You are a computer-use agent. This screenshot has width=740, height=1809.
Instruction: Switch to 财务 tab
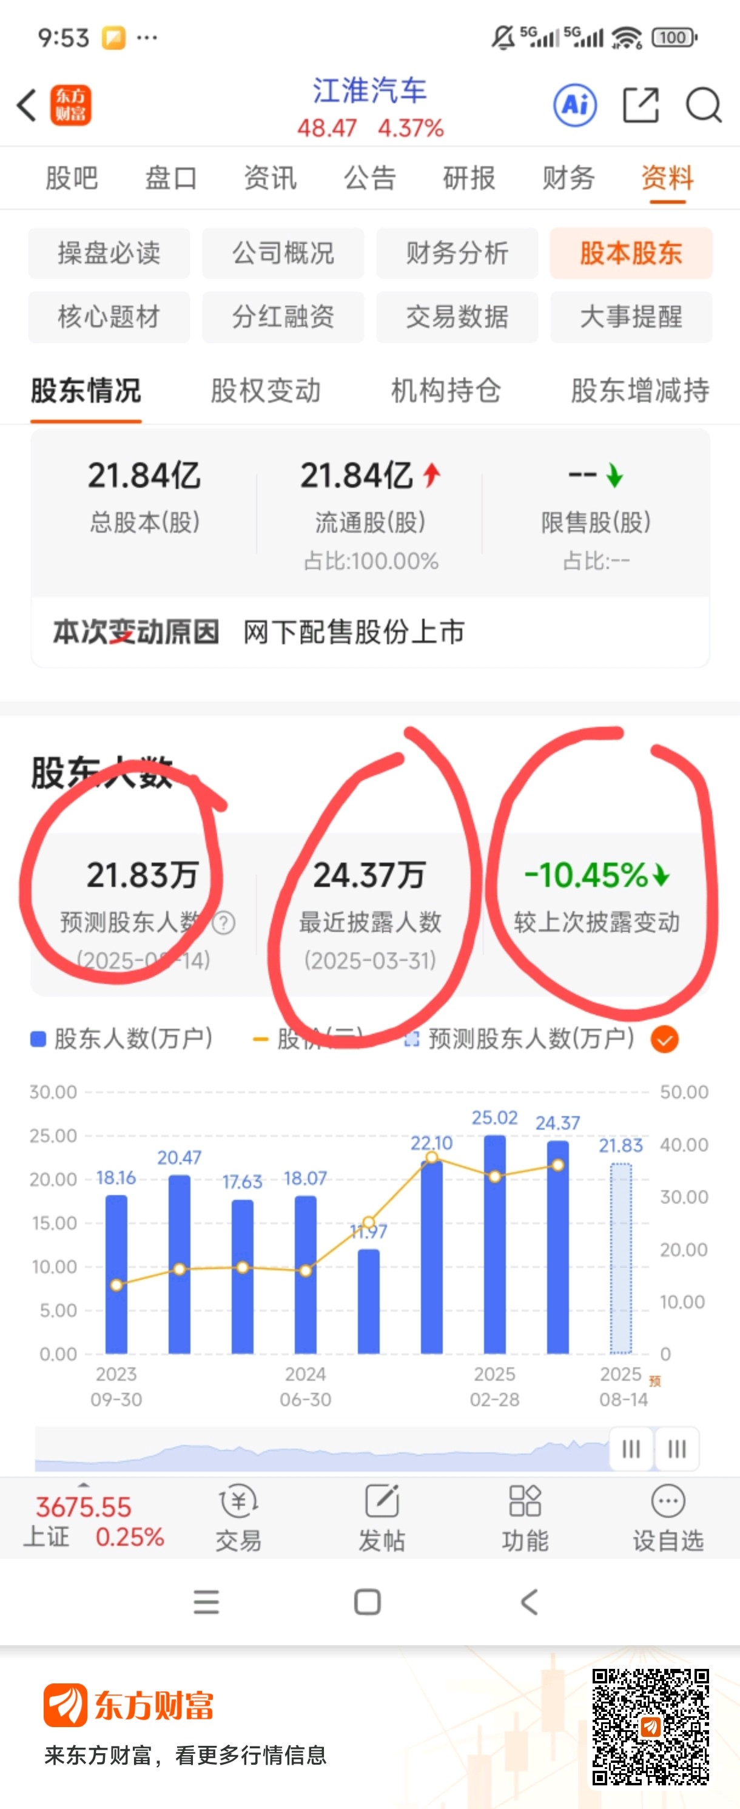(569, 178)
